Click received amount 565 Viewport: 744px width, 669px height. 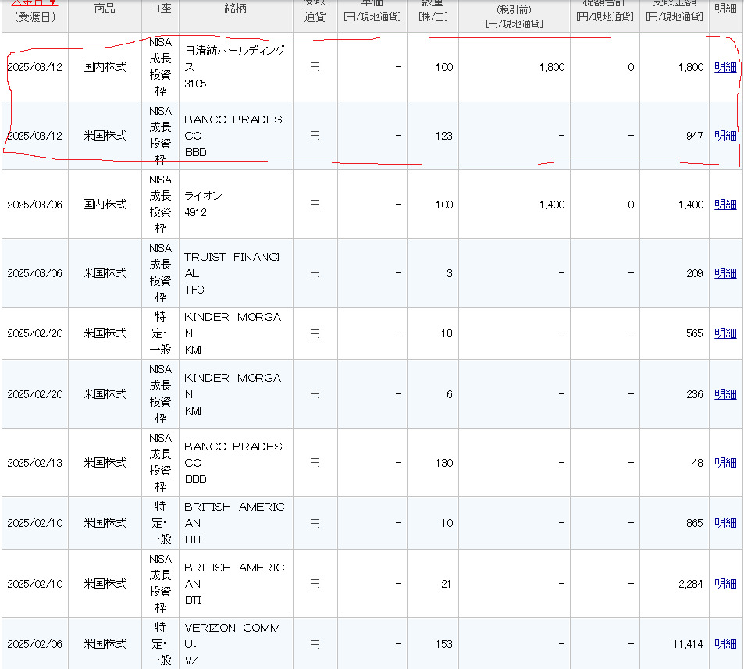[x=695, y=333]
